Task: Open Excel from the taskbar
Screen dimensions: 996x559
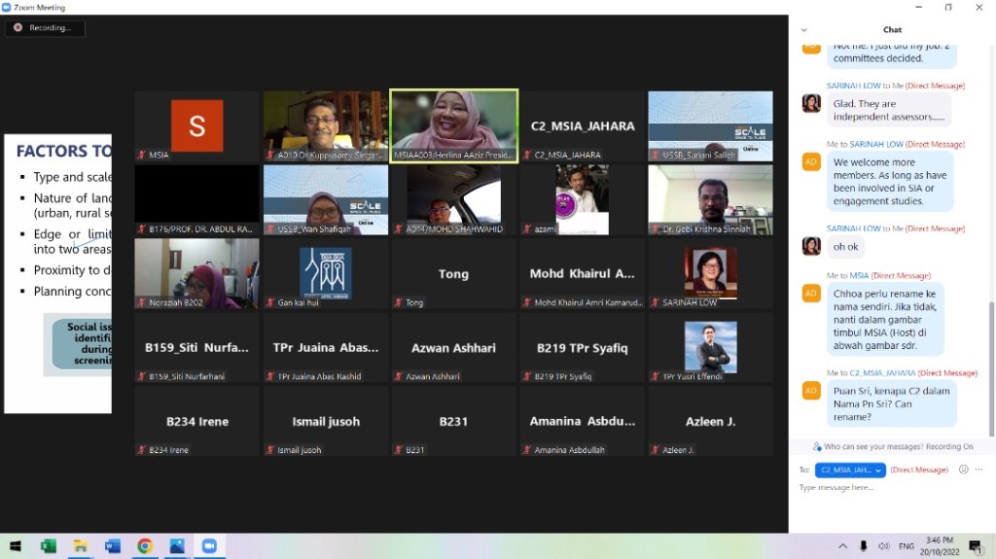Action: (x=49, y=546)
